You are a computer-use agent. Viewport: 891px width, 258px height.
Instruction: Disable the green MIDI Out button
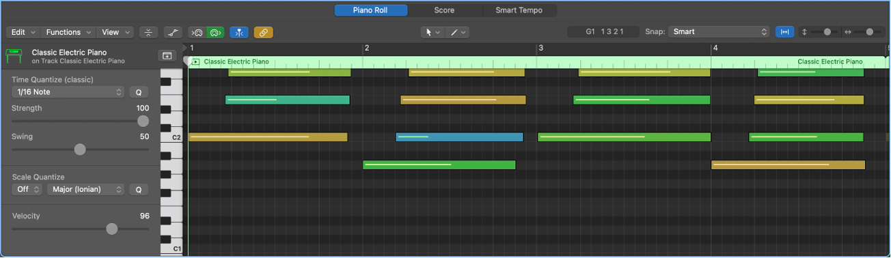pos(216,32)
